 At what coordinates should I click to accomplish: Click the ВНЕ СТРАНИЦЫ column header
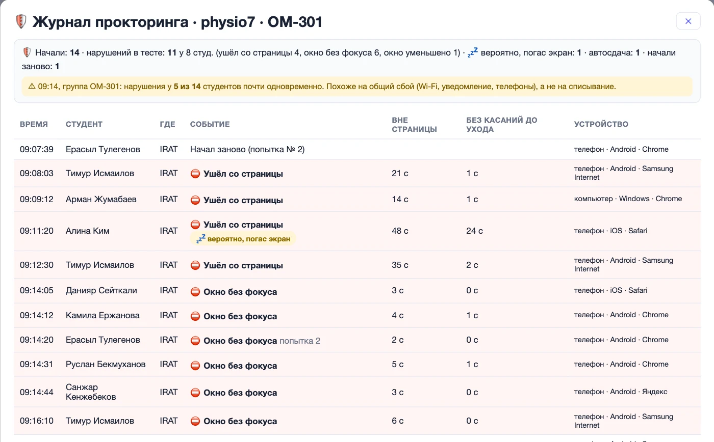(x=415, y=125)
